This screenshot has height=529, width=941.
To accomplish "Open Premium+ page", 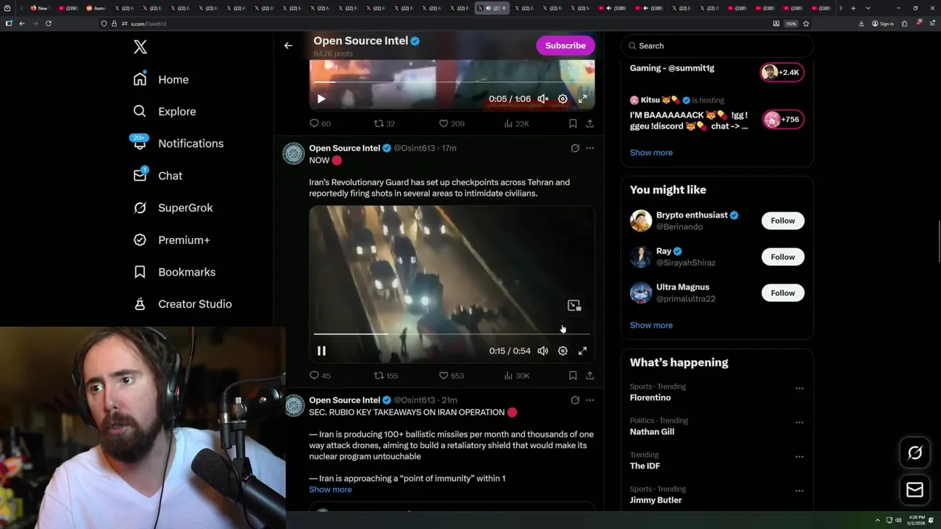I will [x=171, y=240].
